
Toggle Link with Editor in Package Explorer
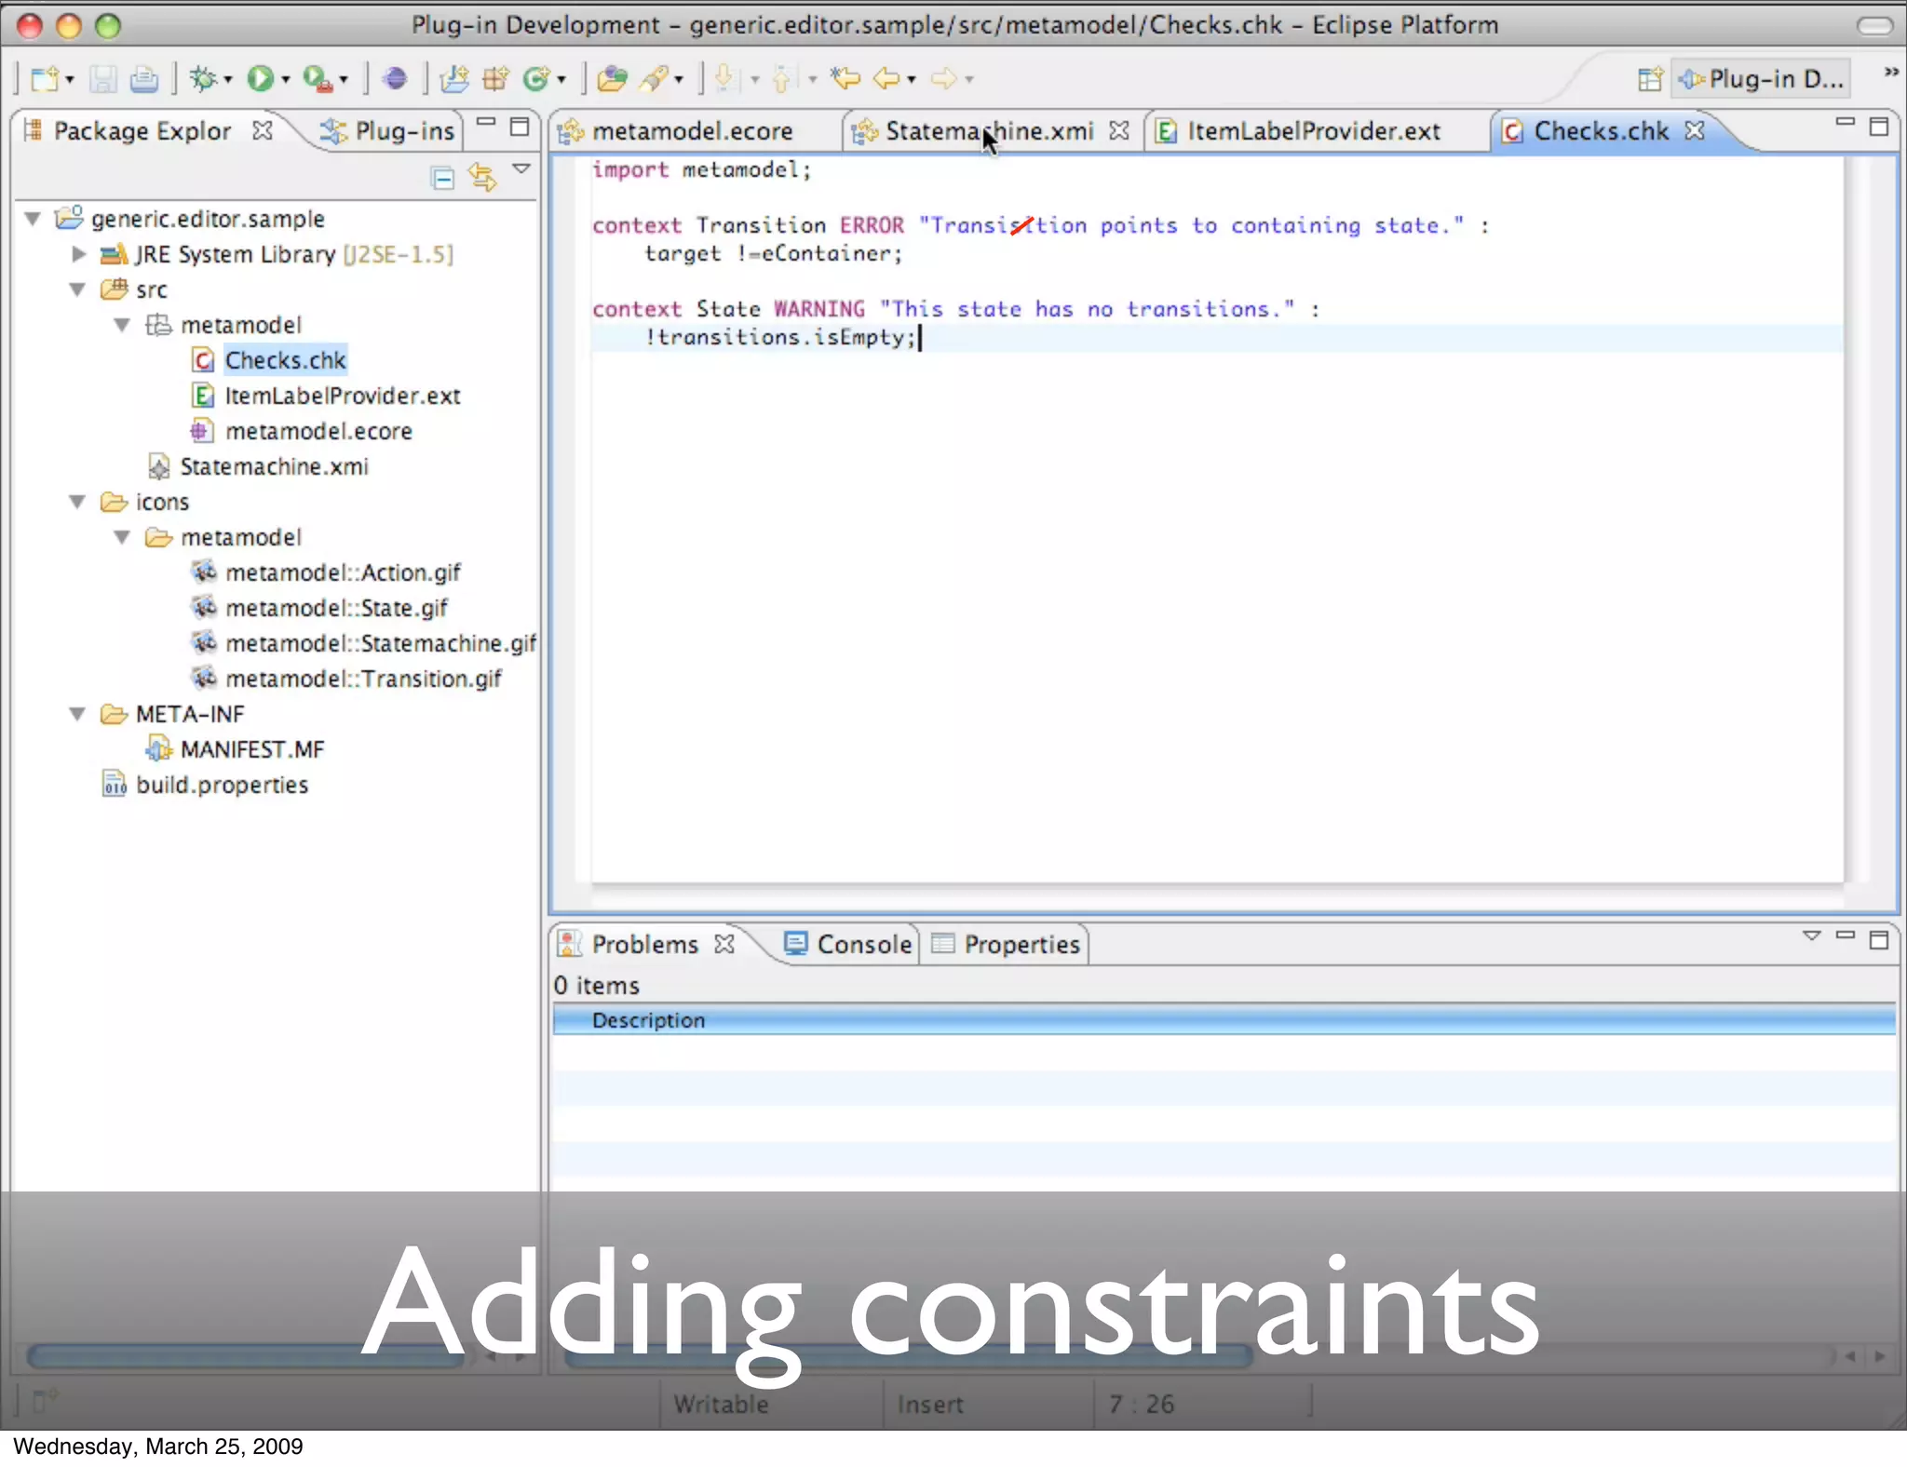pos(482,177)
